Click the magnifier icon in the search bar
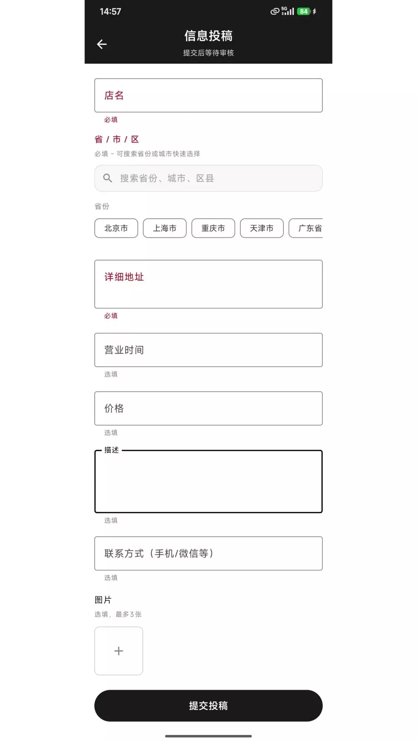The image size is (417, 741). 108,178
